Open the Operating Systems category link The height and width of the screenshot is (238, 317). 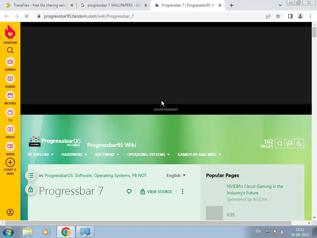tap(111, 175)
